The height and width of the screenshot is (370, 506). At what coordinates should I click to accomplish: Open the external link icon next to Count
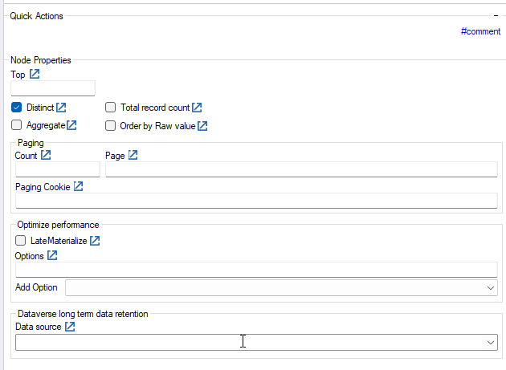click(x=46, y=155)
